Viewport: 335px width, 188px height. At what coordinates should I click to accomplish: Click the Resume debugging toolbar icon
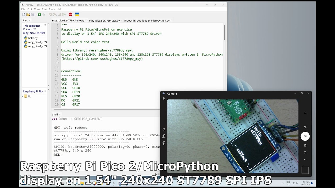coord(64,15)
